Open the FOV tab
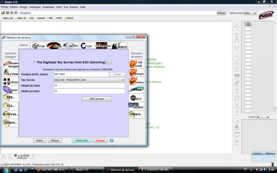Viewport: 277px width, 173px height. pos(87,46)
